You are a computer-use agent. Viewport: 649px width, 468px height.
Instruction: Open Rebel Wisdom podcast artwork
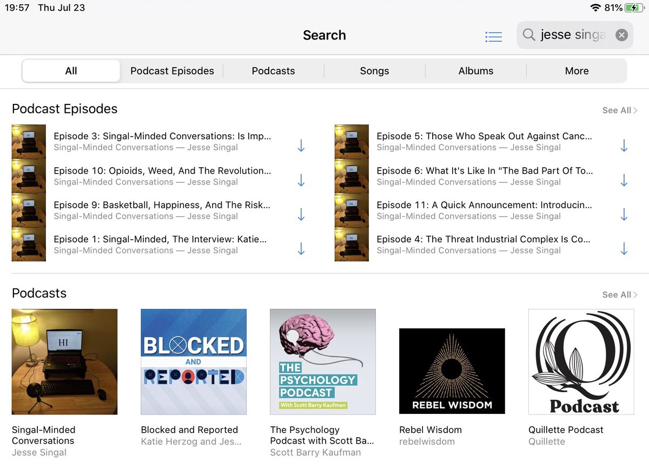[x=452, y=371]
